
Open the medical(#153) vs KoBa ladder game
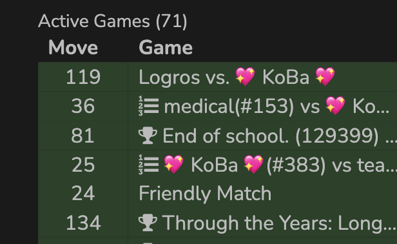(264, 107)
